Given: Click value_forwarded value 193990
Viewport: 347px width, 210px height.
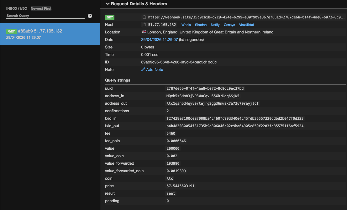Looking at the screenshot, I should (x=173, y=163).
